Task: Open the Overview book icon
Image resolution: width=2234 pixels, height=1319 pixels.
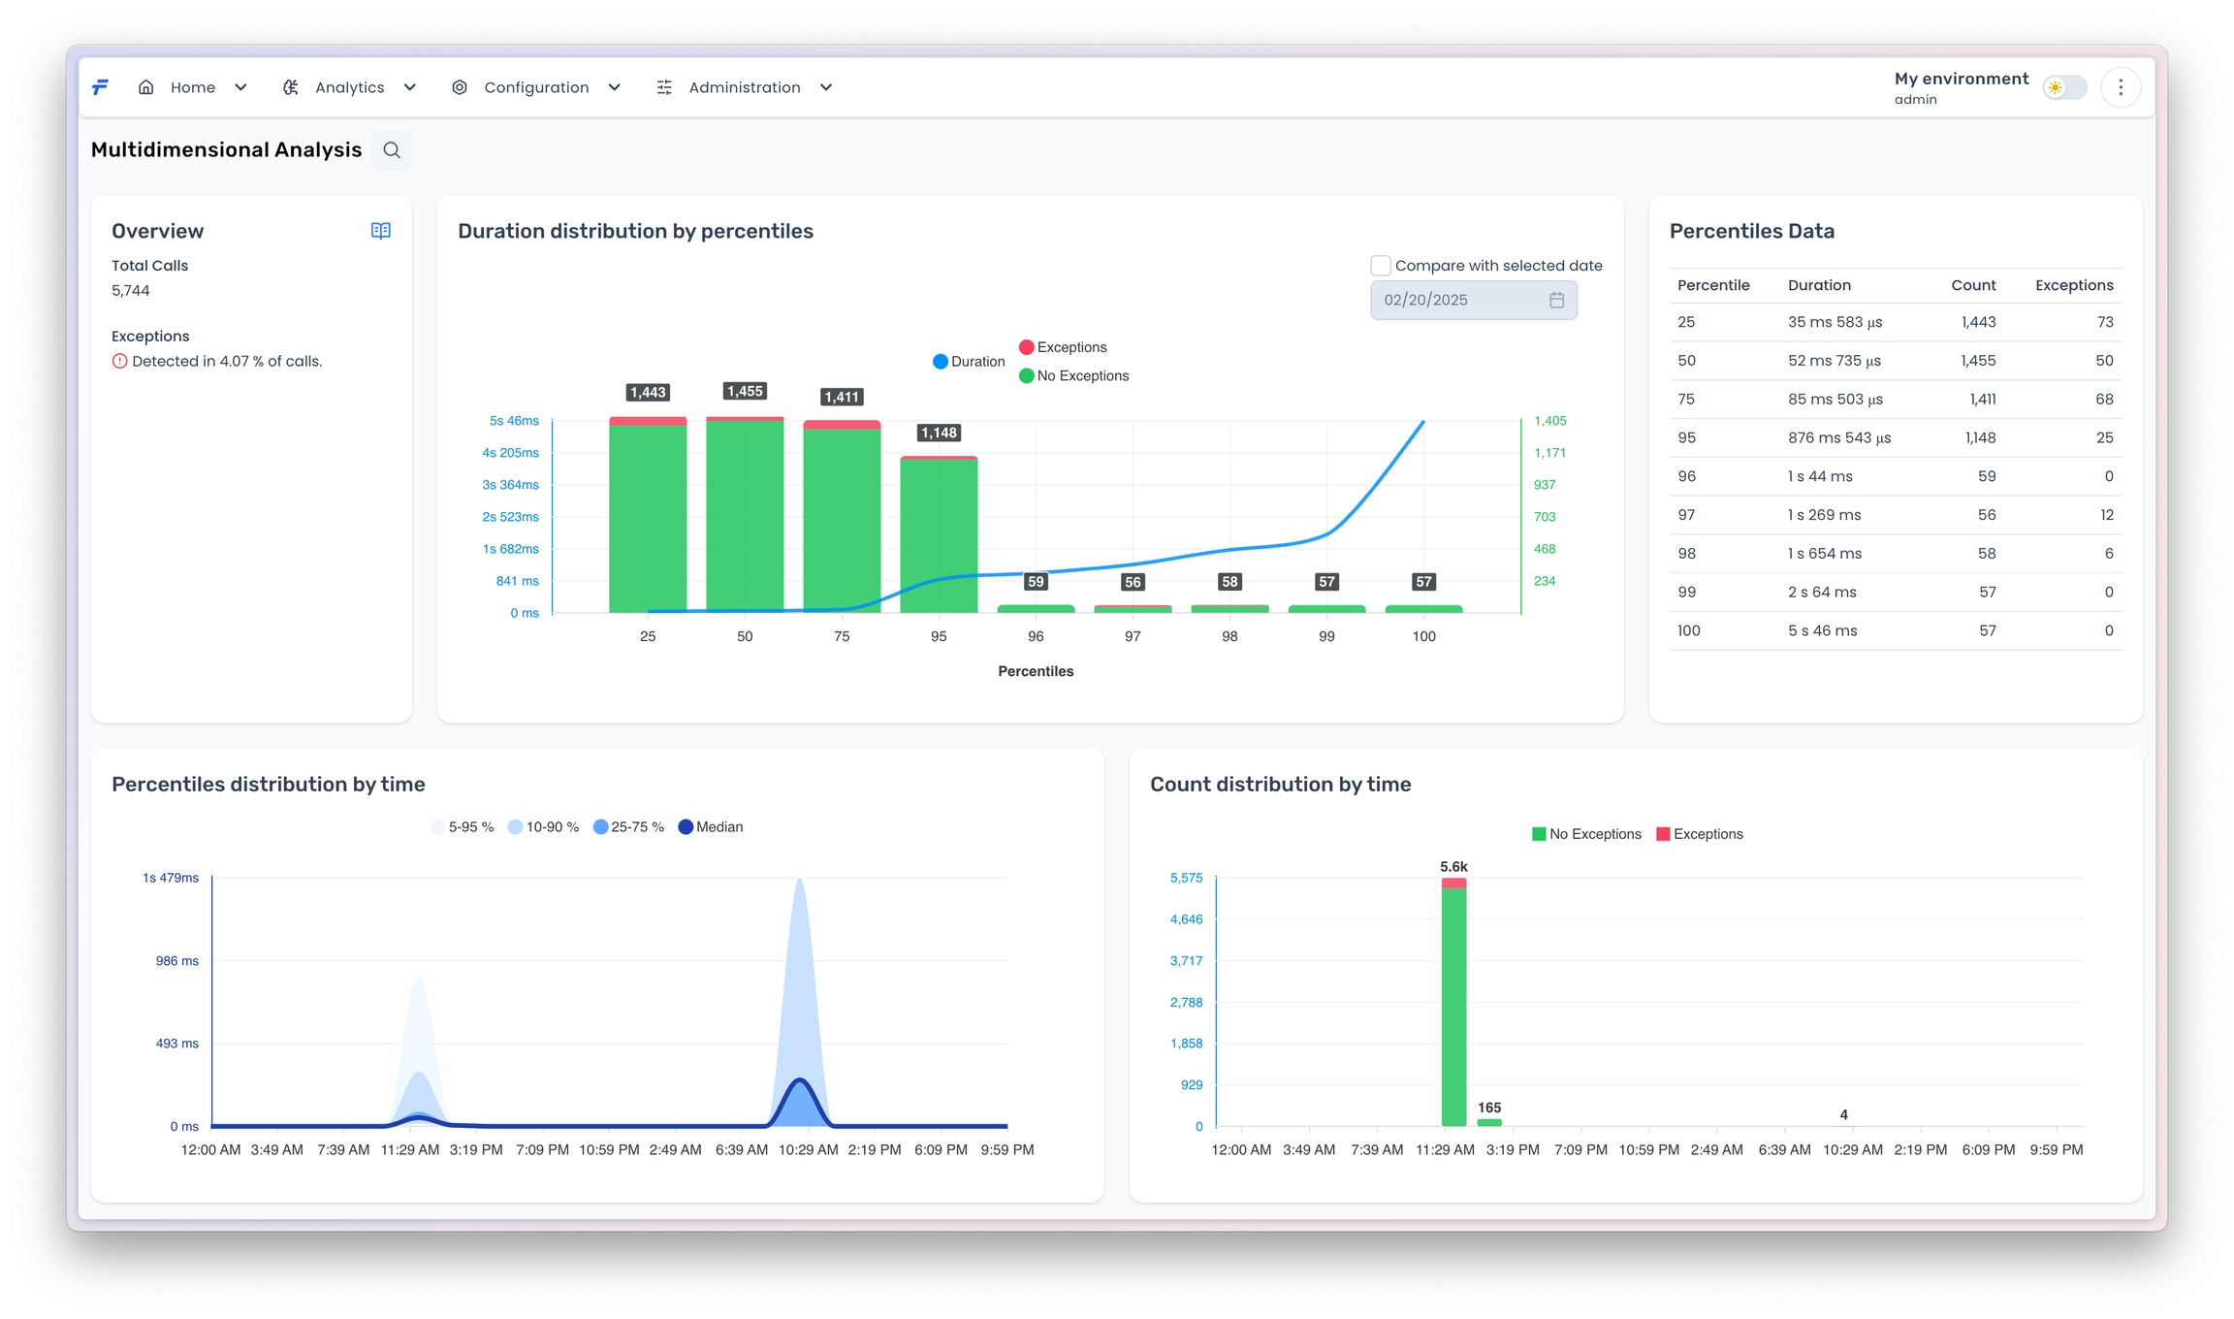Action: (381, 231)
